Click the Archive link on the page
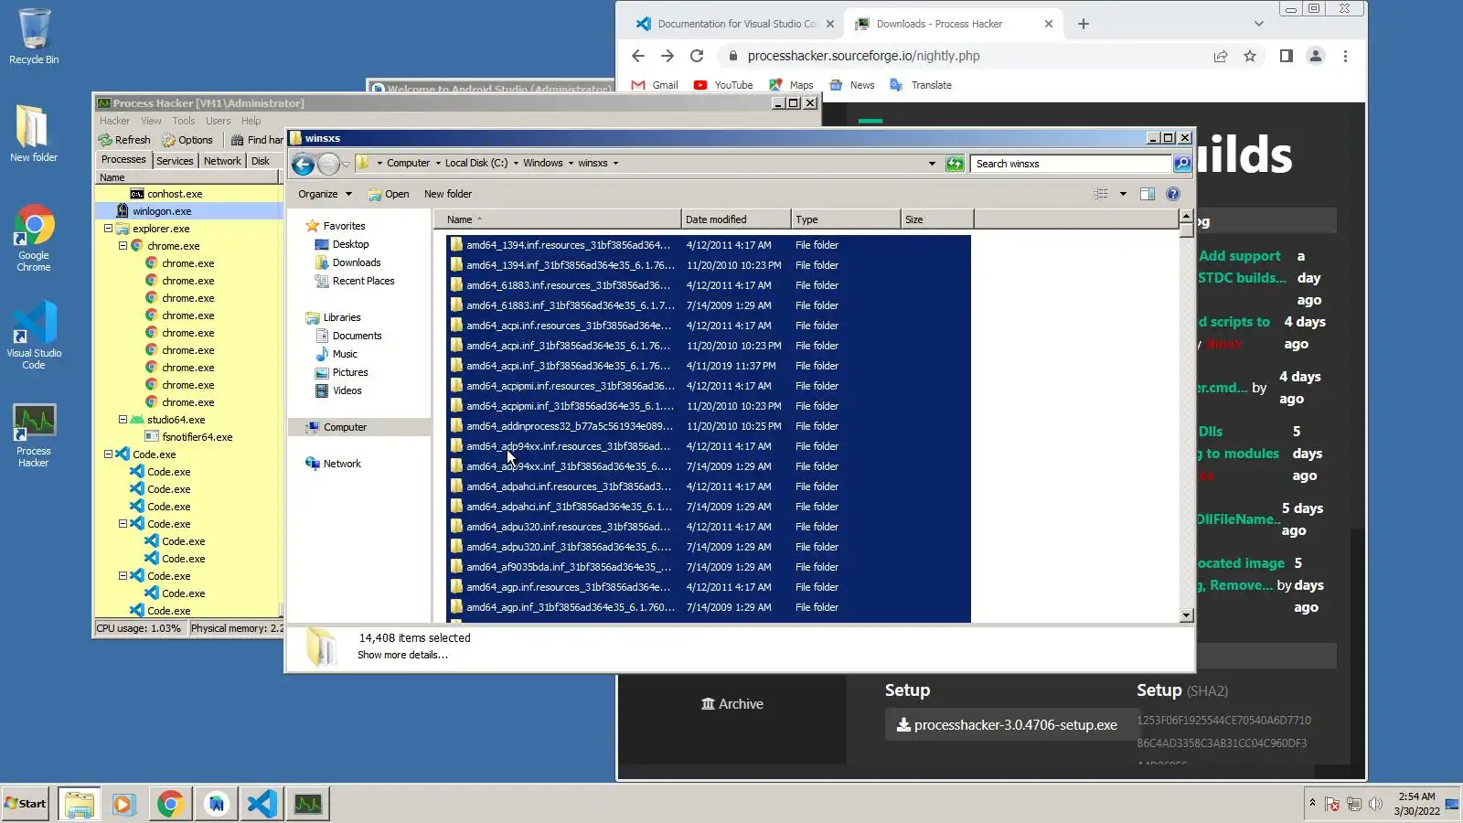 (x=732, y=704)
